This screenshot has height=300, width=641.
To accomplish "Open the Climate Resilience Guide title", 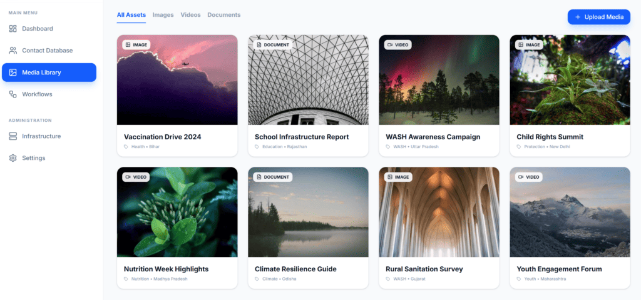I will pos(295,269).
